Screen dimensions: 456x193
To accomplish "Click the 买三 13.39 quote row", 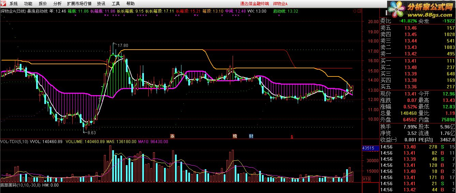I will [418, 74].
